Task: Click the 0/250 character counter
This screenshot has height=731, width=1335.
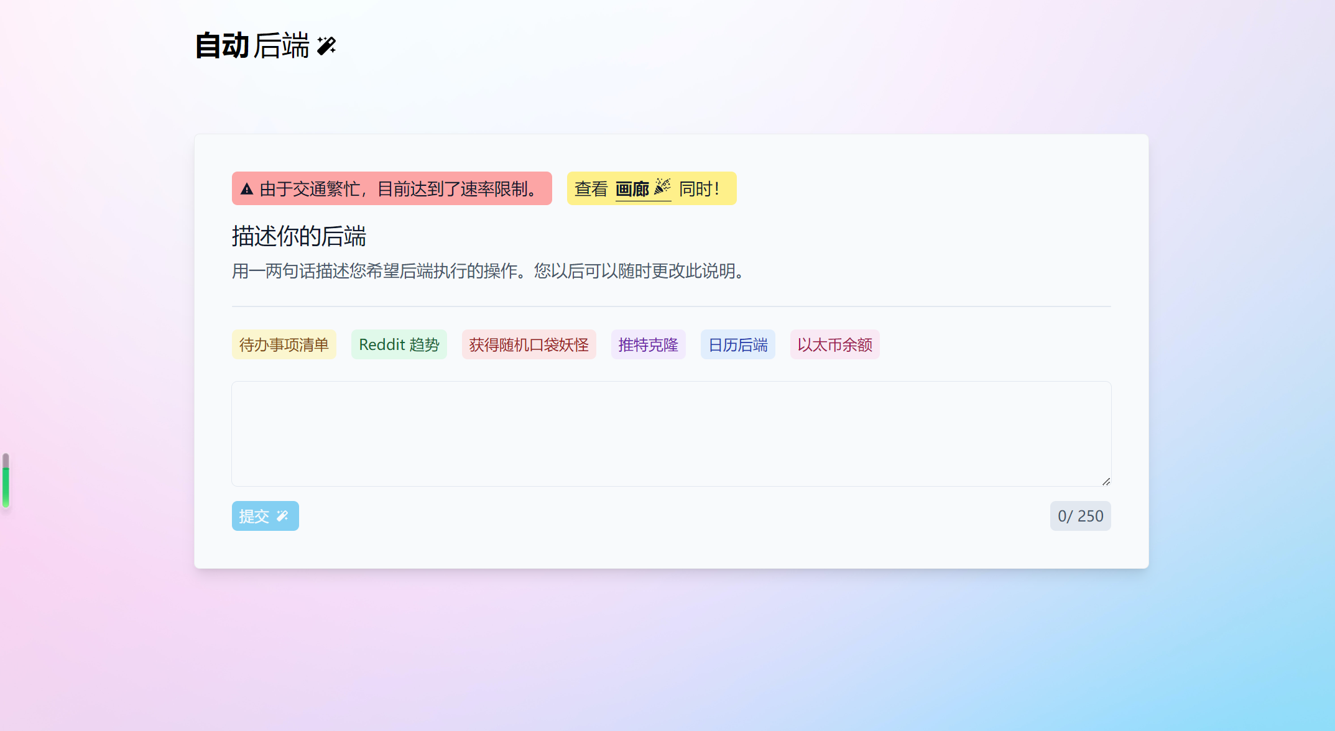Action: click(1080, 516)
